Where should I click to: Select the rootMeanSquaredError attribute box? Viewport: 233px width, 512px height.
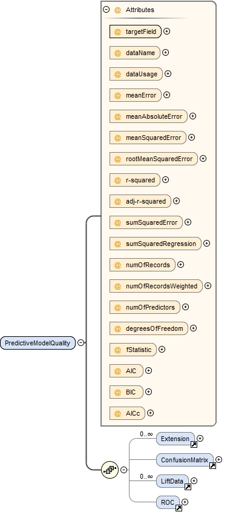[154, 159]
